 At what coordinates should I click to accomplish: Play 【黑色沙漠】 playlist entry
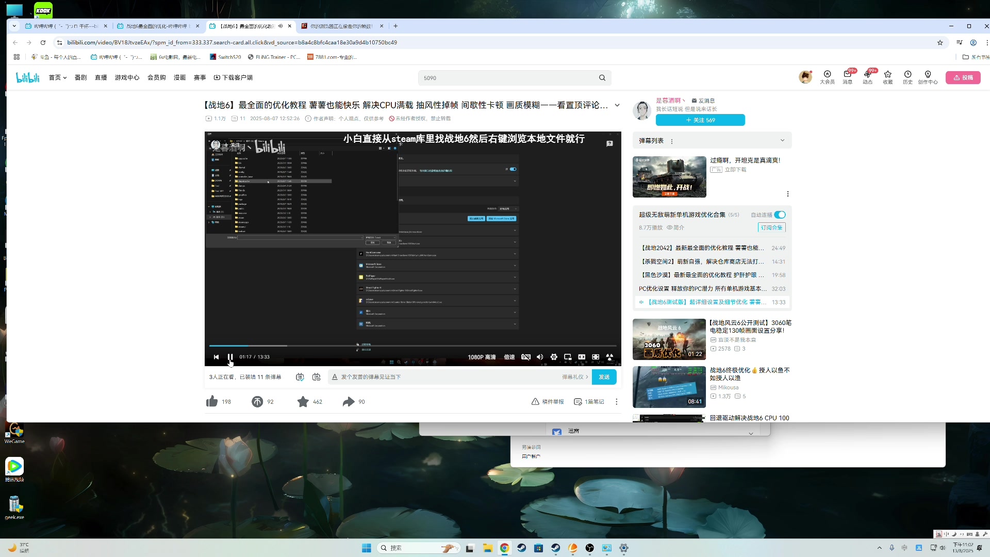[712, 275]
